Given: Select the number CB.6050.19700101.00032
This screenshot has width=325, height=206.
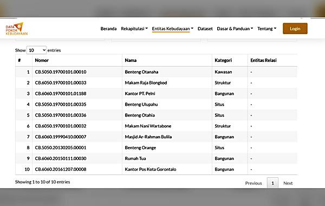Looking at the screenshot, I should [61, 126].
